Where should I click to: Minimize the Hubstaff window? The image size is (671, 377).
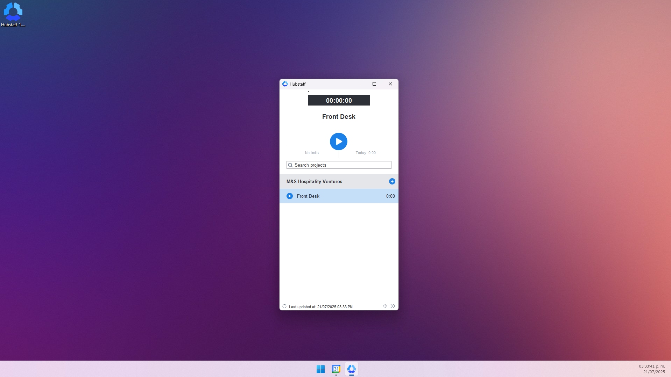[358, 84]
